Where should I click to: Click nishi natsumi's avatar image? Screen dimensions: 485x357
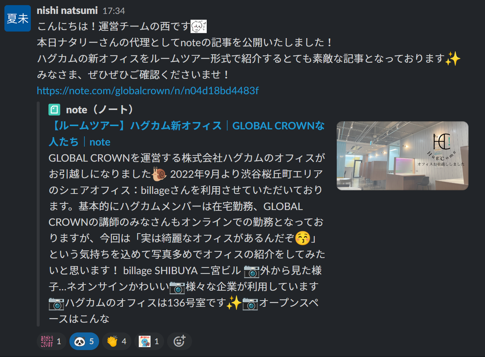[18, 18]
